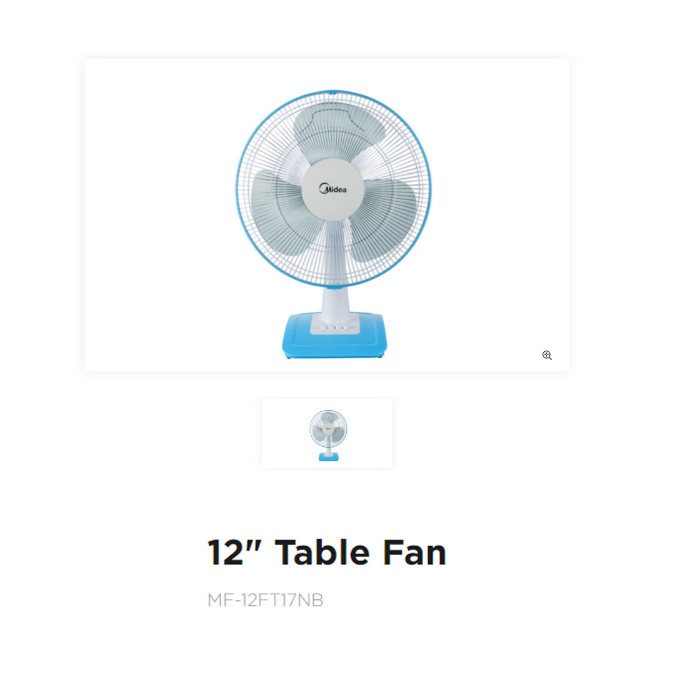Image resolution: width=675 pixels, height=675 pixels.
Task: Select the table fan thumbnail below the image
Action: point(327,434)
